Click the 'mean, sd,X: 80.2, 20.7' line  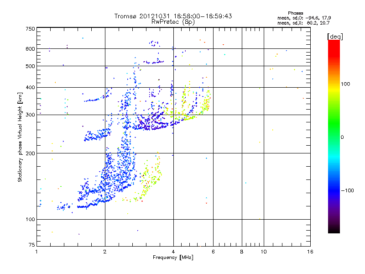click(x=303, y=23)
